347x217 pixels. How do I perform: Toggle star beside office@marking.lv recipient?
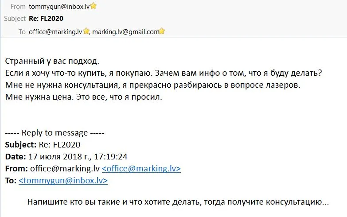click(x=86, y=31)
